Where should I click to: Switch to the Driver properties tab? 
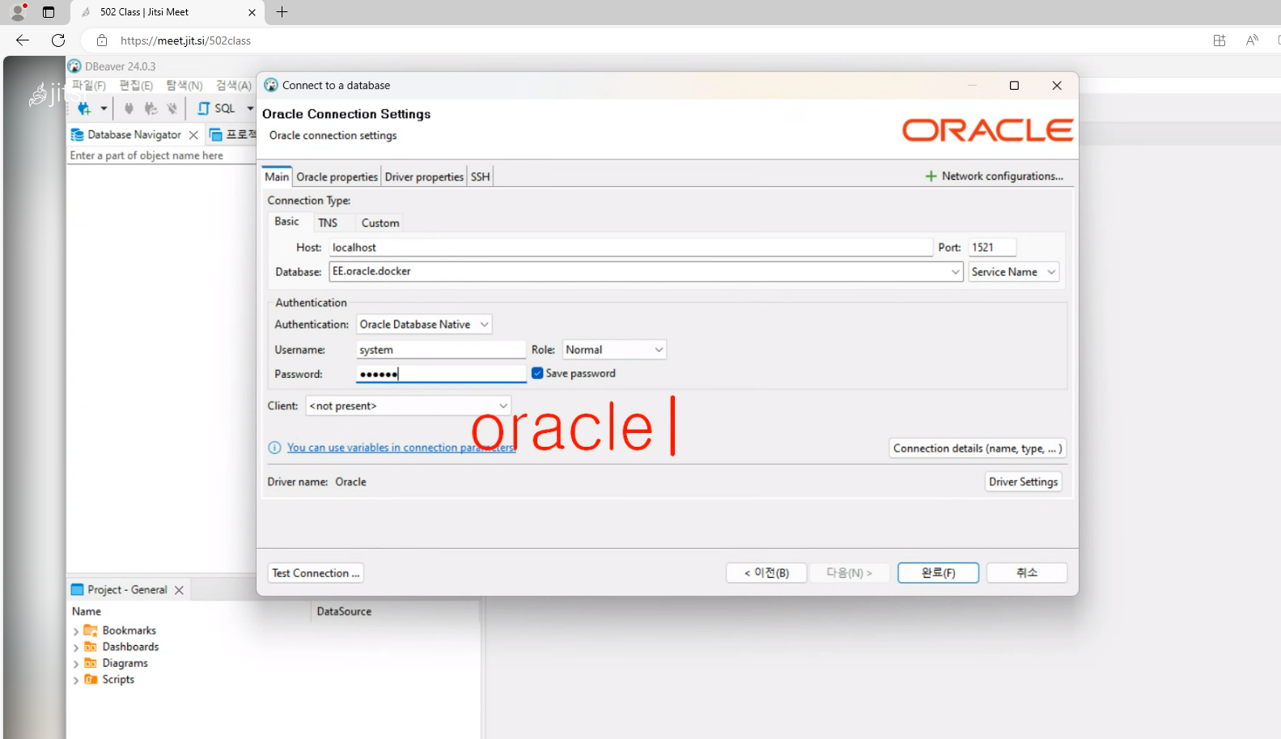coord(424,176)
